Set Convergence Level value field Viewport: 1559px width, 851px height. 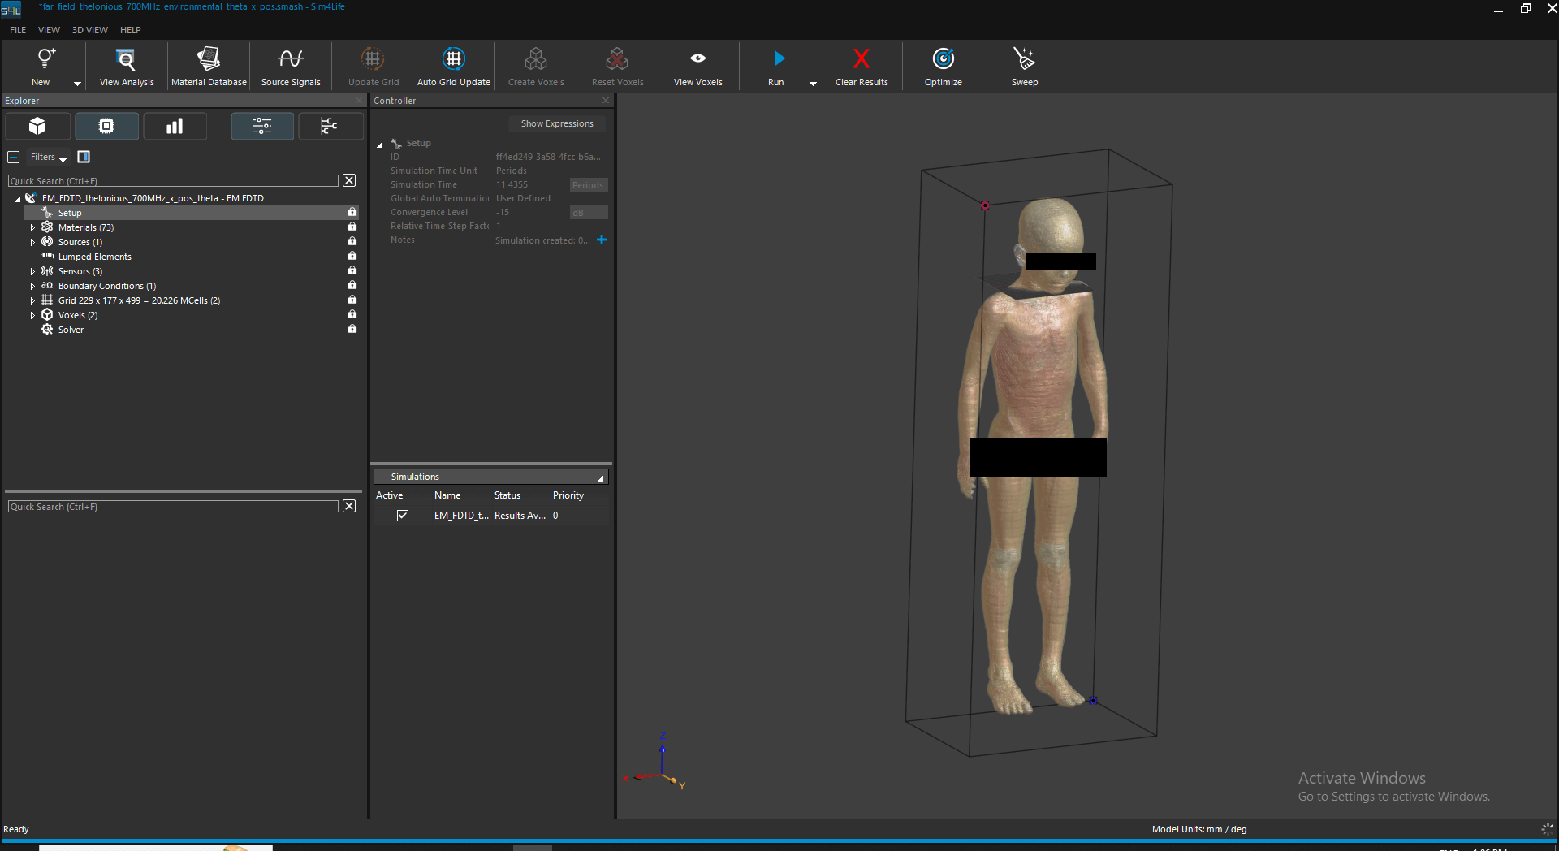(520, 212)
